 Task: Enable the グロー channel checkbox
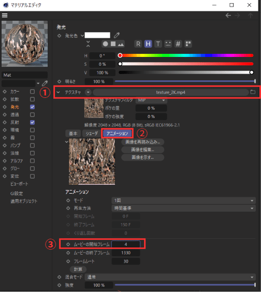pyautogui.click(x=32, y=168)
